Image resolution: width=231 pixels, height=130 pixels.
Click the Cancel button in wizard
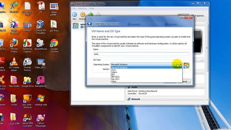184,81
